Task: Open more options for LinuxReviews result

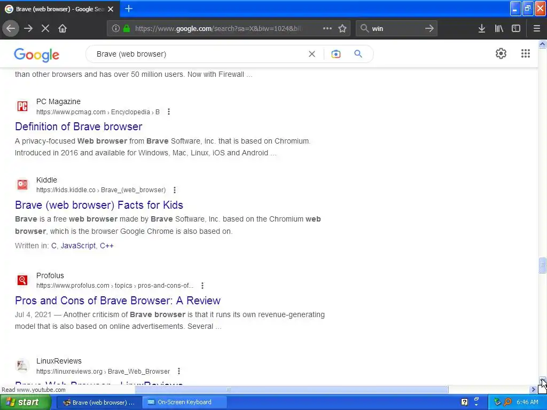Action: click(179, 371)
